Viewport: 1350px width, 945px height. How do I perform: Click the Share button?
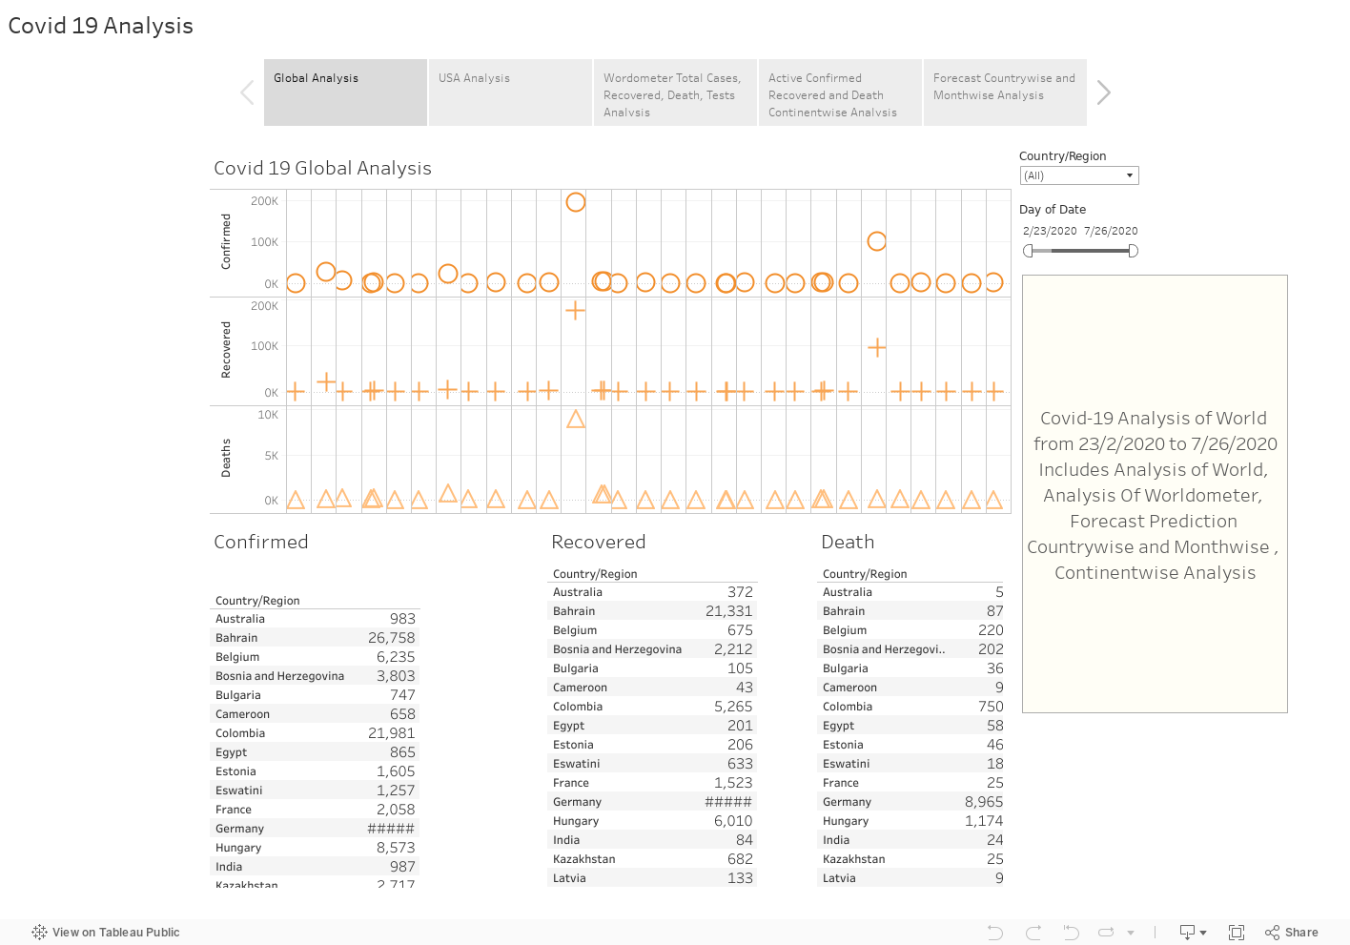coord(1292,933)
